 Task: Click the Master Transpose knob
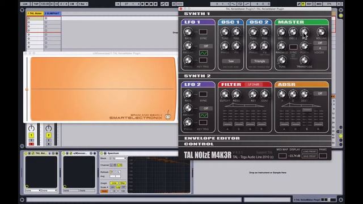point(304,61)
